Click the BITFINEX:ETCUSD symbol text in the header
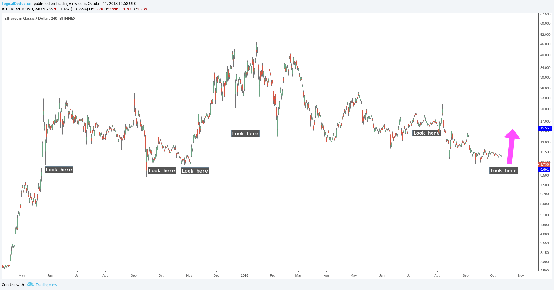This screenshot has height=290, width=554. pyautogui.click(x=17, y=9)
